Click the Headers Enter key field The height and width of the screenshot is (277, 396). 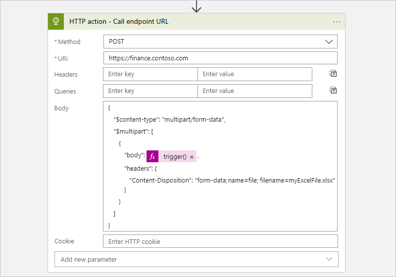coord(150,74)
